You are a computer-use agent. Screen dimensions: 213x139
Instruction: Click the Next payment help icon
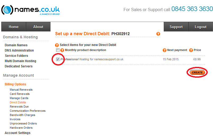click(165, 50)
